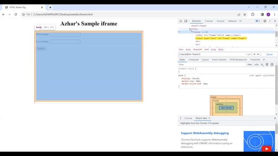278x156 pixels.
Task: View the site information icon
Action: click(23, 14)
